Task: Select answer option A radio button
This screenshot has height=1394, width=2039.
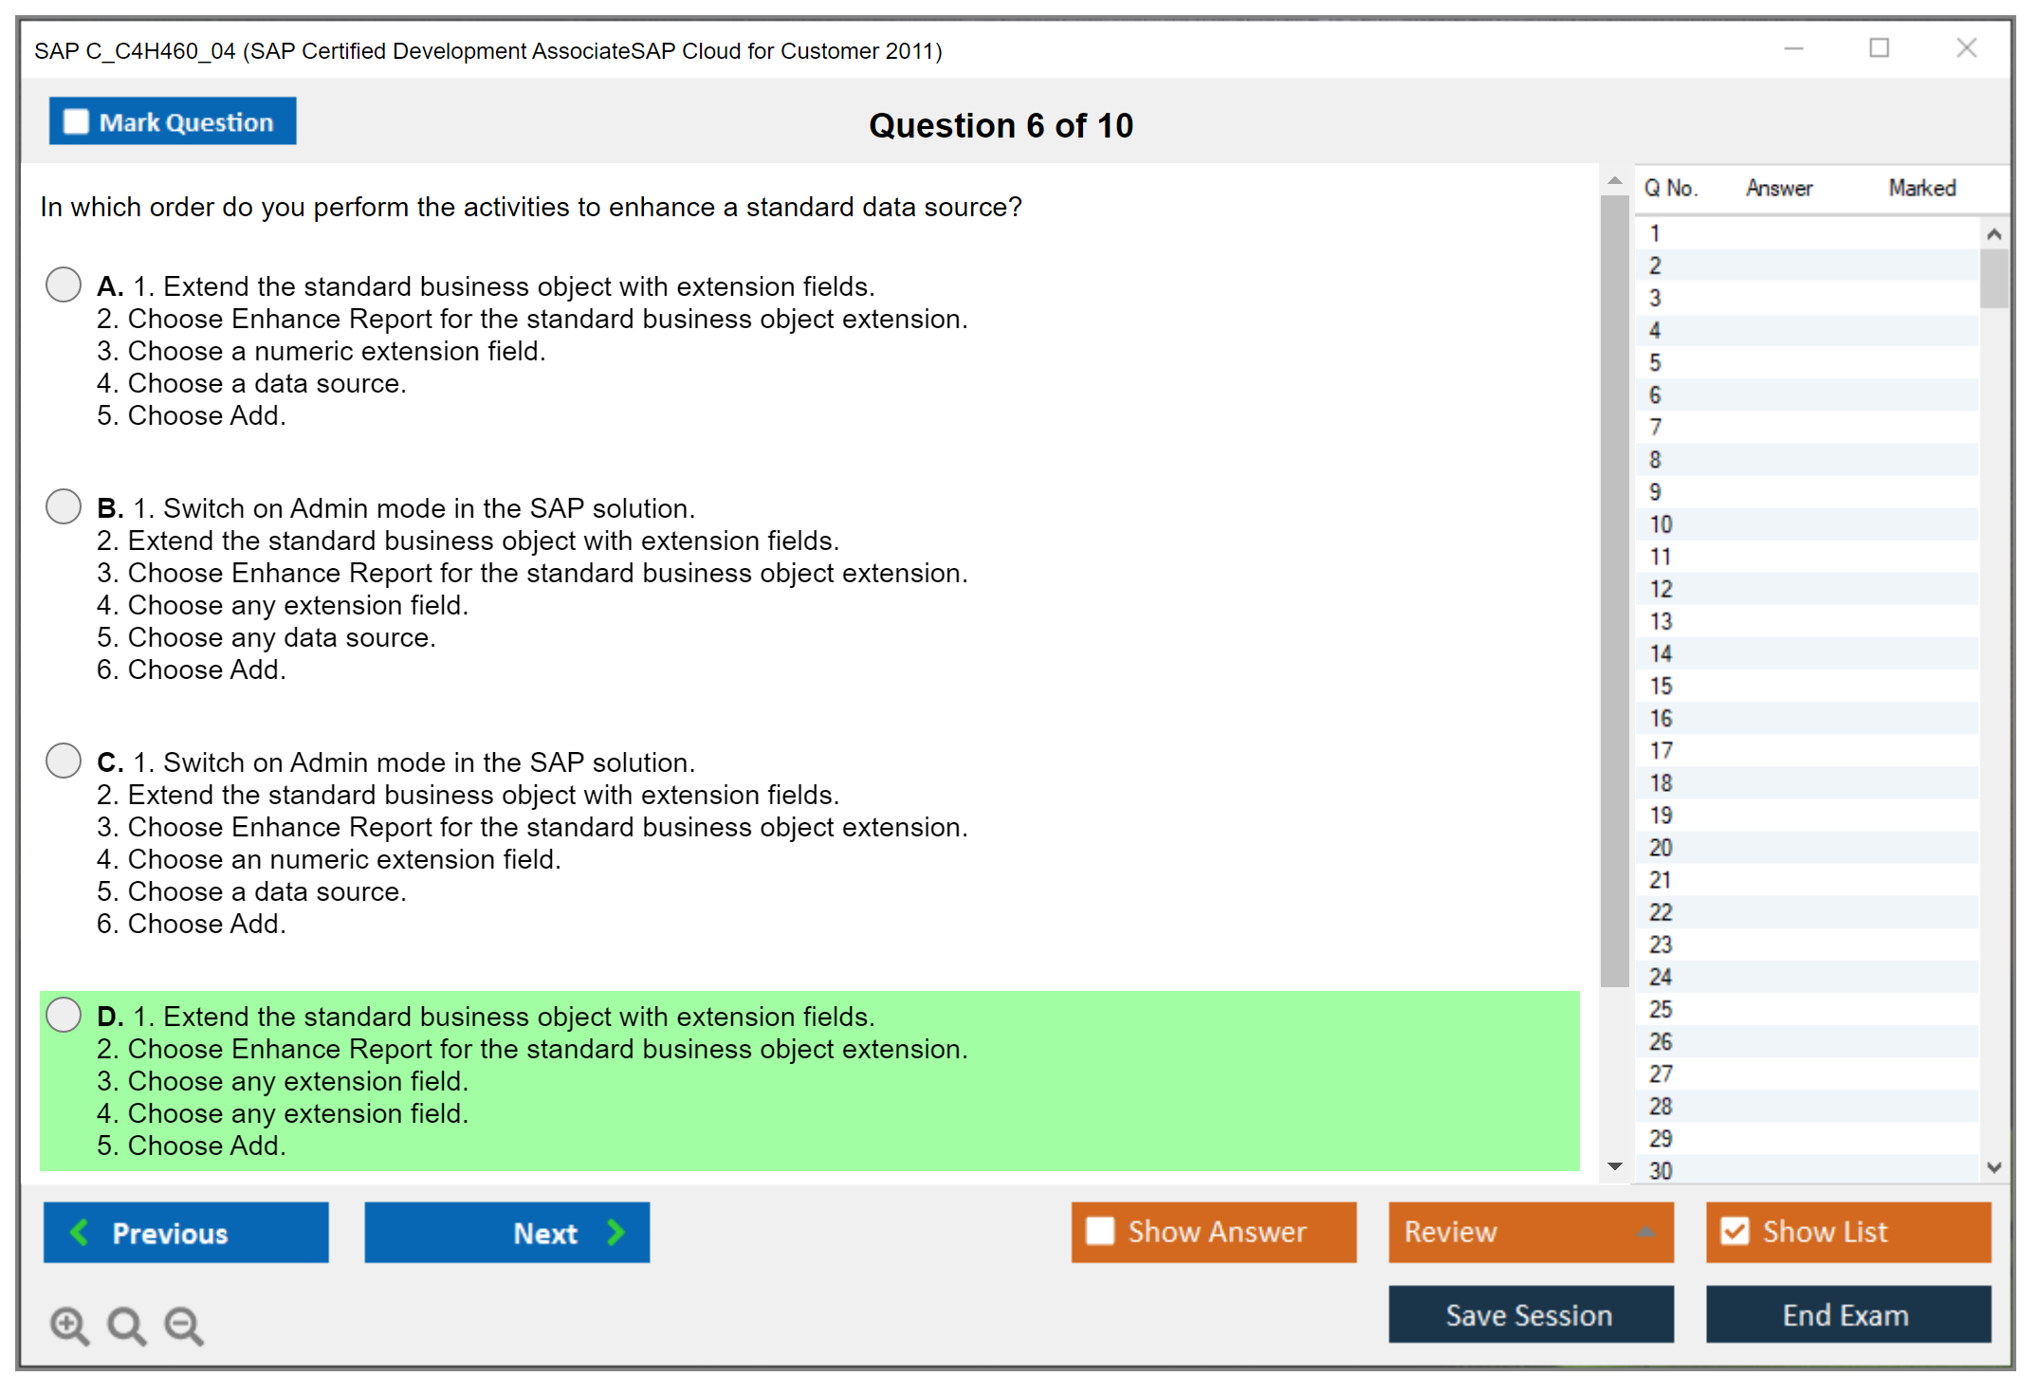Action: click(64, 284)
